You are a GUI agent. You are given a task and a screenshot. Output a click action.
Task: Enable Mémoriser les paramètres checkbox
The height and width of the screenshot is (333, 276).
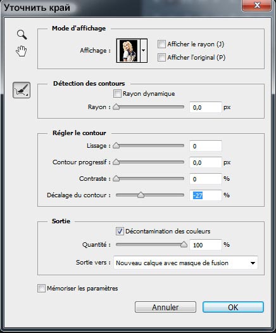tap(41, 289)
